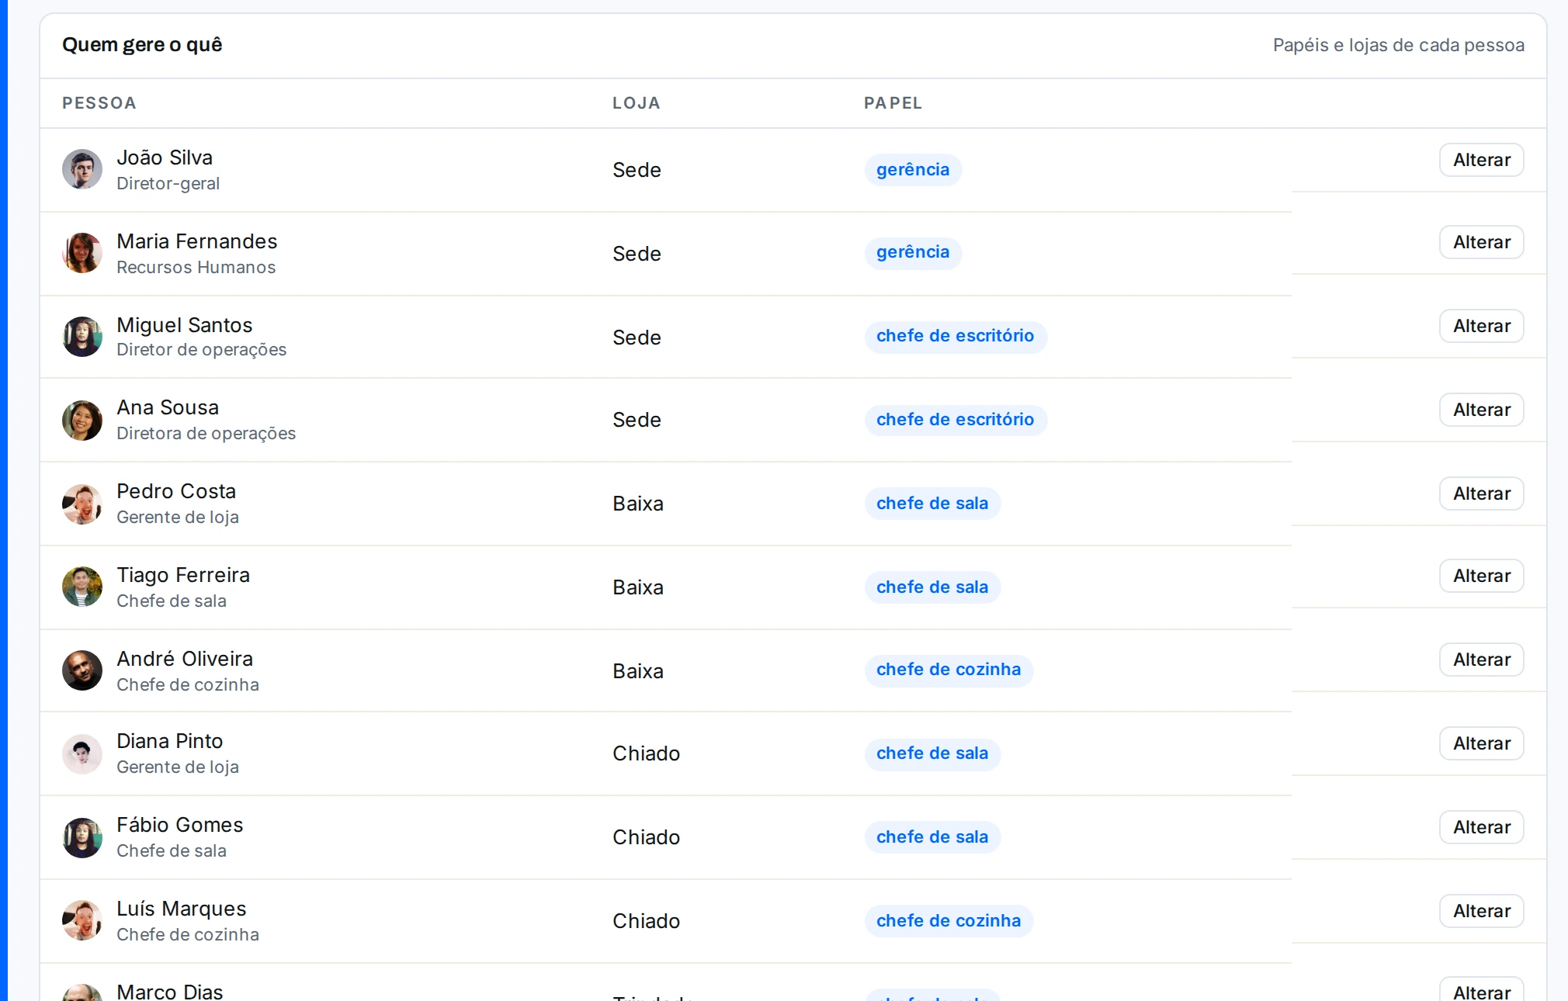Click Alterar next to Tiago Ferreira
Viewport: 1568px width, 1001px height.
coord(1481,576)
